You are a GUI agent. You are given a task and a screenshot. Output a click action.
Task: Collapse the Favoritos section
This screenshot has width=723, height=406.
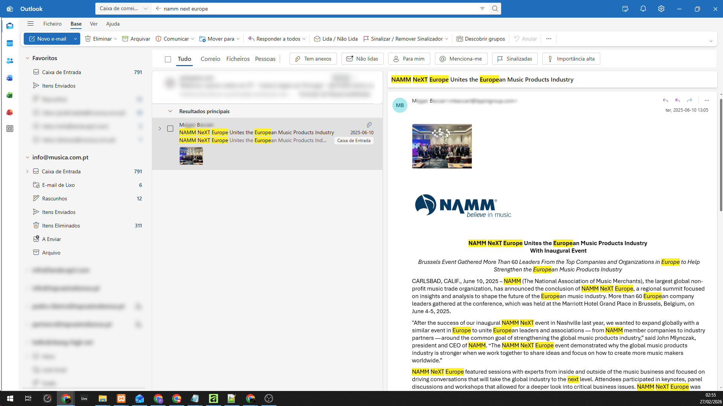pyautogui.click(x=27, y=58)
